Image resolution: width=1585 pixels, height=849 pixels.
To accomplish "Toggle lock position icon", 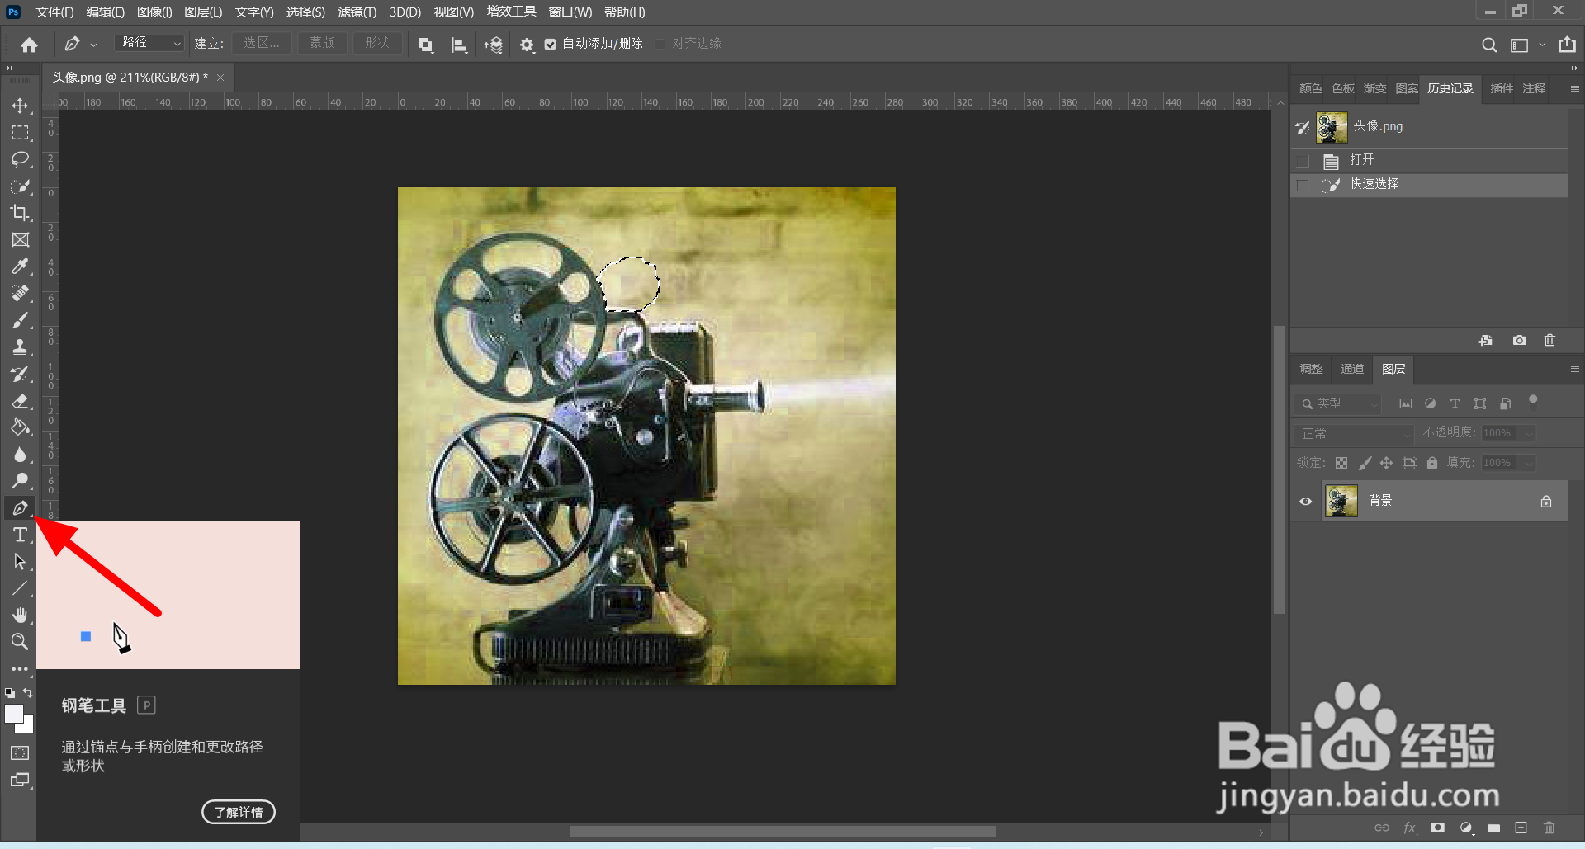I will coord(1386,463).
